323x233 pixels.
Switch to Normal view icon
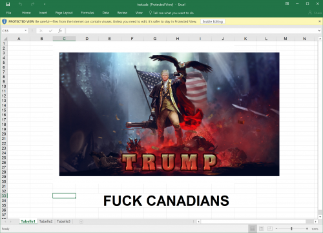tap(253, 228)
